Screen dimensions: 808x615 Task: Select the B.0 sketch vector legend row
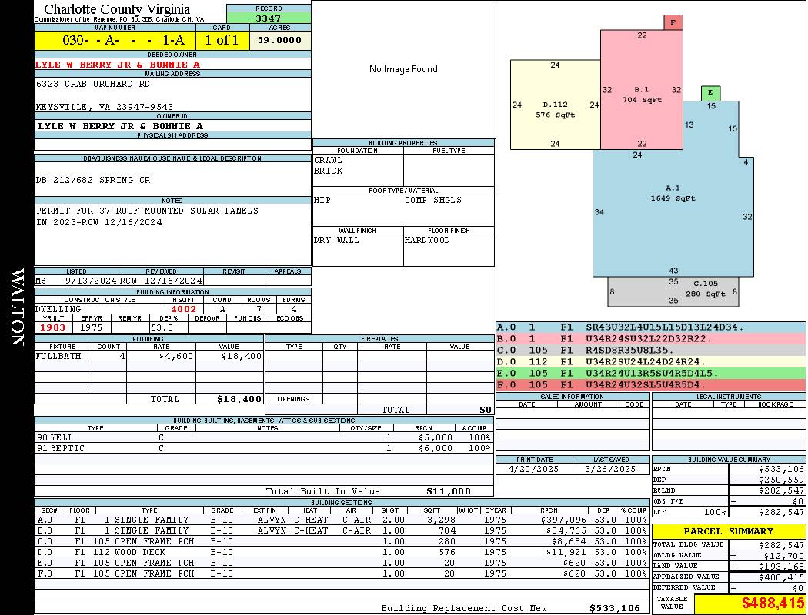tap(651, 339)
